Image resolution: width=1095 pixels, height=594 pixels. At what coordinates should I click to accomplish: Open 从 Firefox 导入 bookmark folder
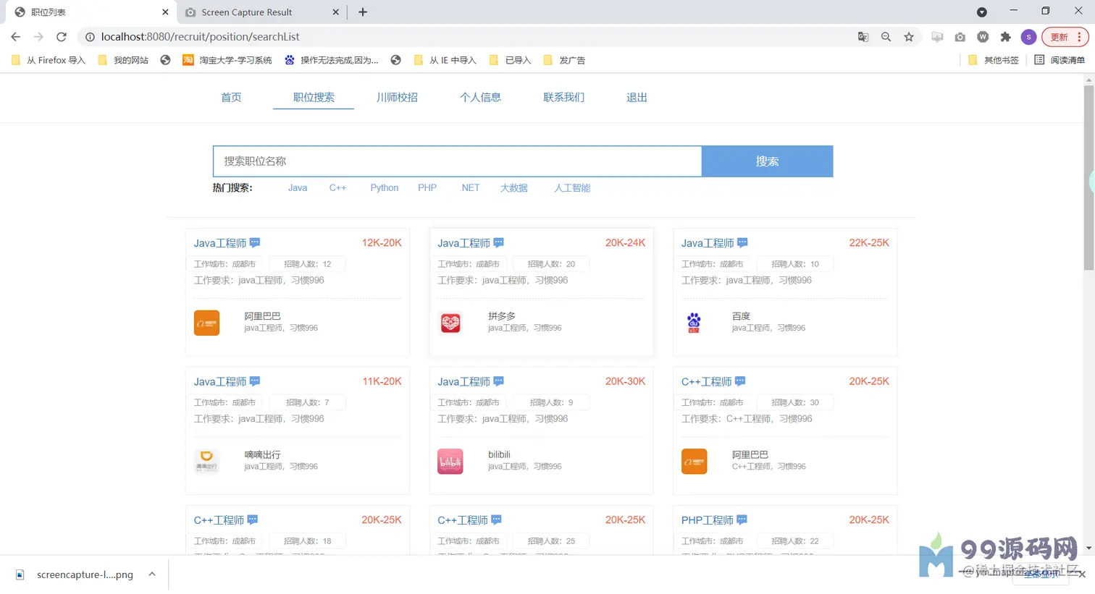coord(49,60)
